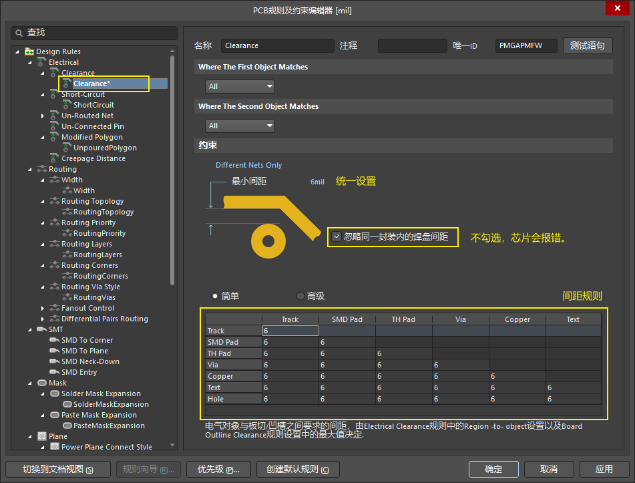Image resolution: width=635 pixels, height=483 pixels.
Task: Click the Design Rules folder icon
Action: [29, 51]
